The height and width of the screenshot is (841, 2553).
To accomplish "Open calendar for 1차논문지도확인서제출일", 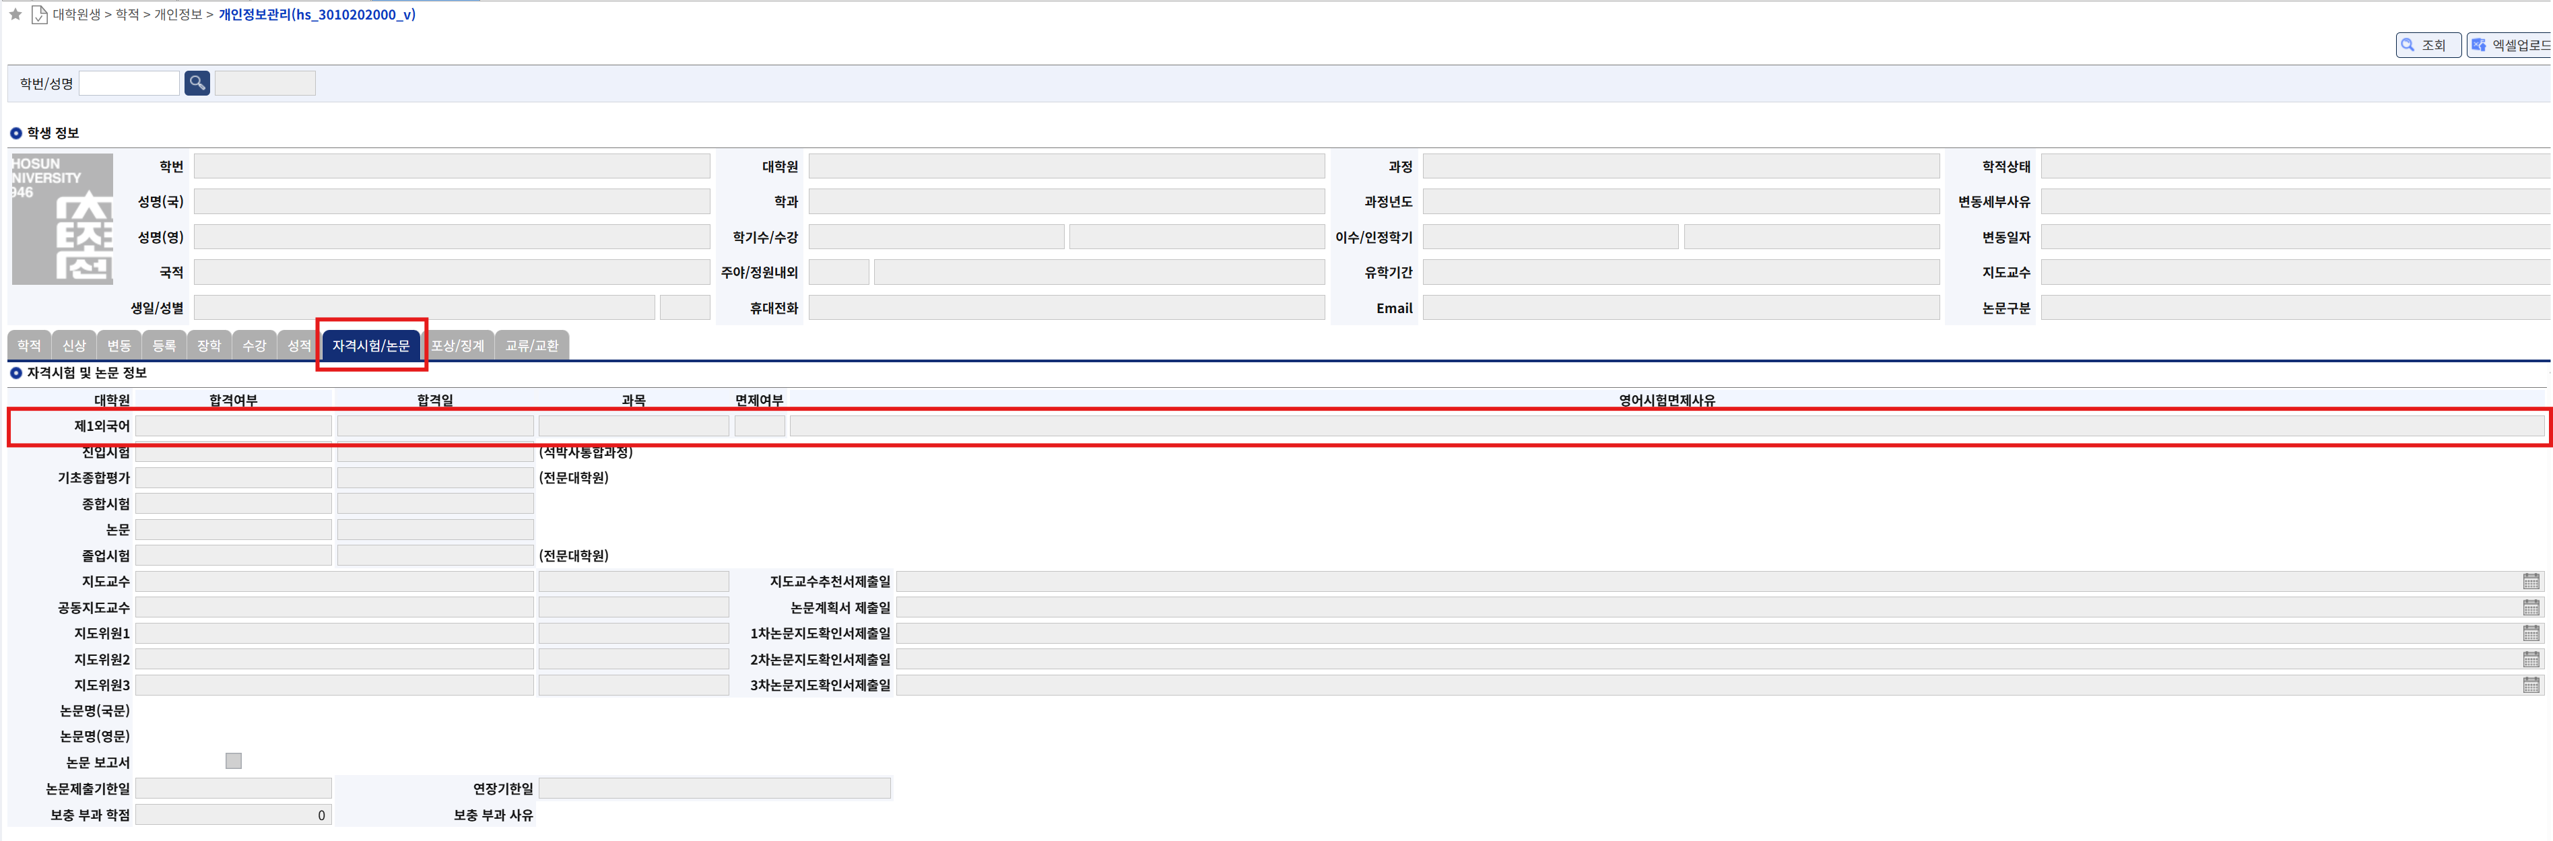I will 2530,633.
